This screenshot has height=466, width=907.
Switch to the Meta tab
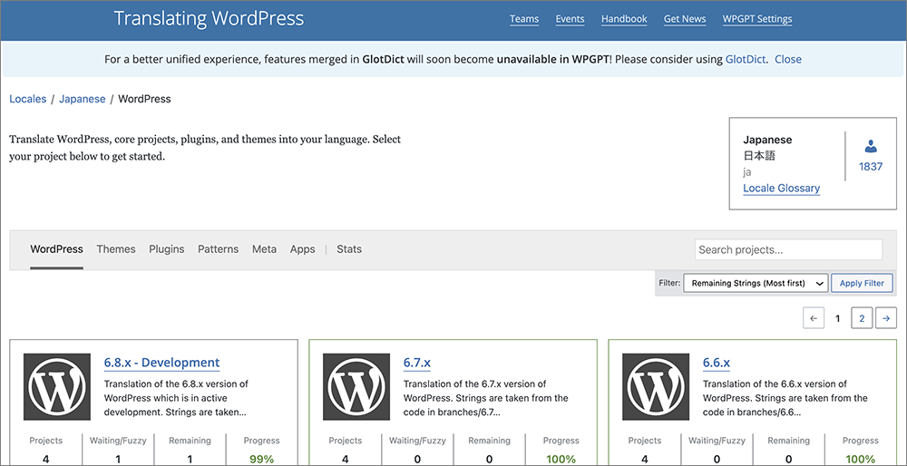tap(264, 249)
